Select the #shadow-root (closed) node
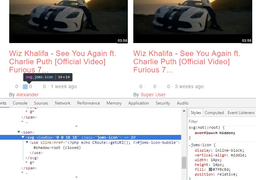 tap(57, 148)
